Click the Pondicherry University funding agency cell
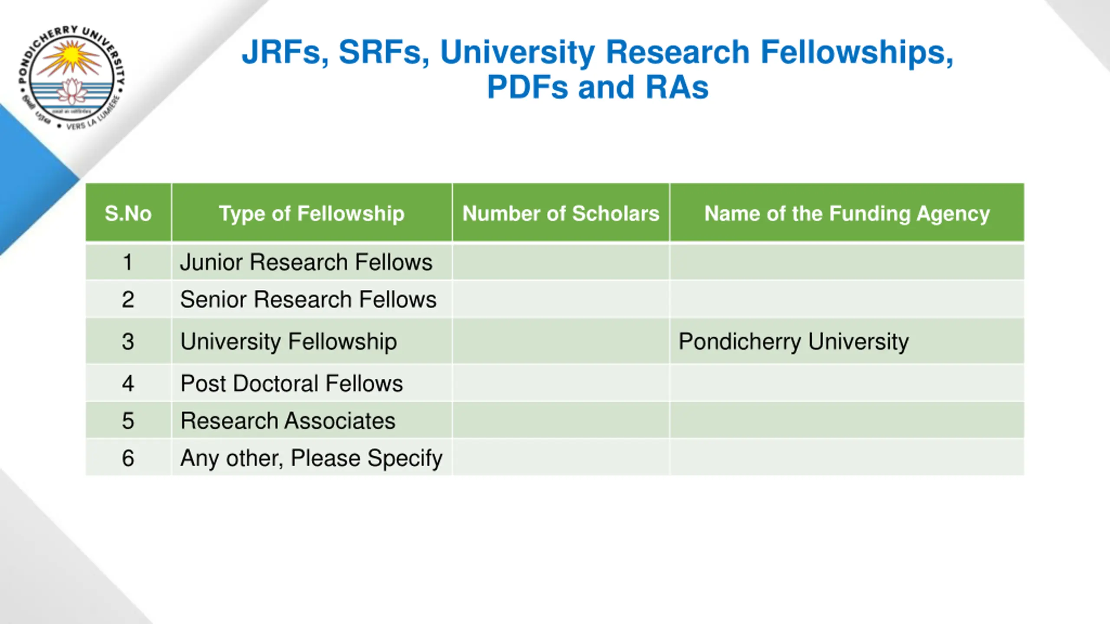This screenshot has width=1110, height=624. click(x=847, y=341)
